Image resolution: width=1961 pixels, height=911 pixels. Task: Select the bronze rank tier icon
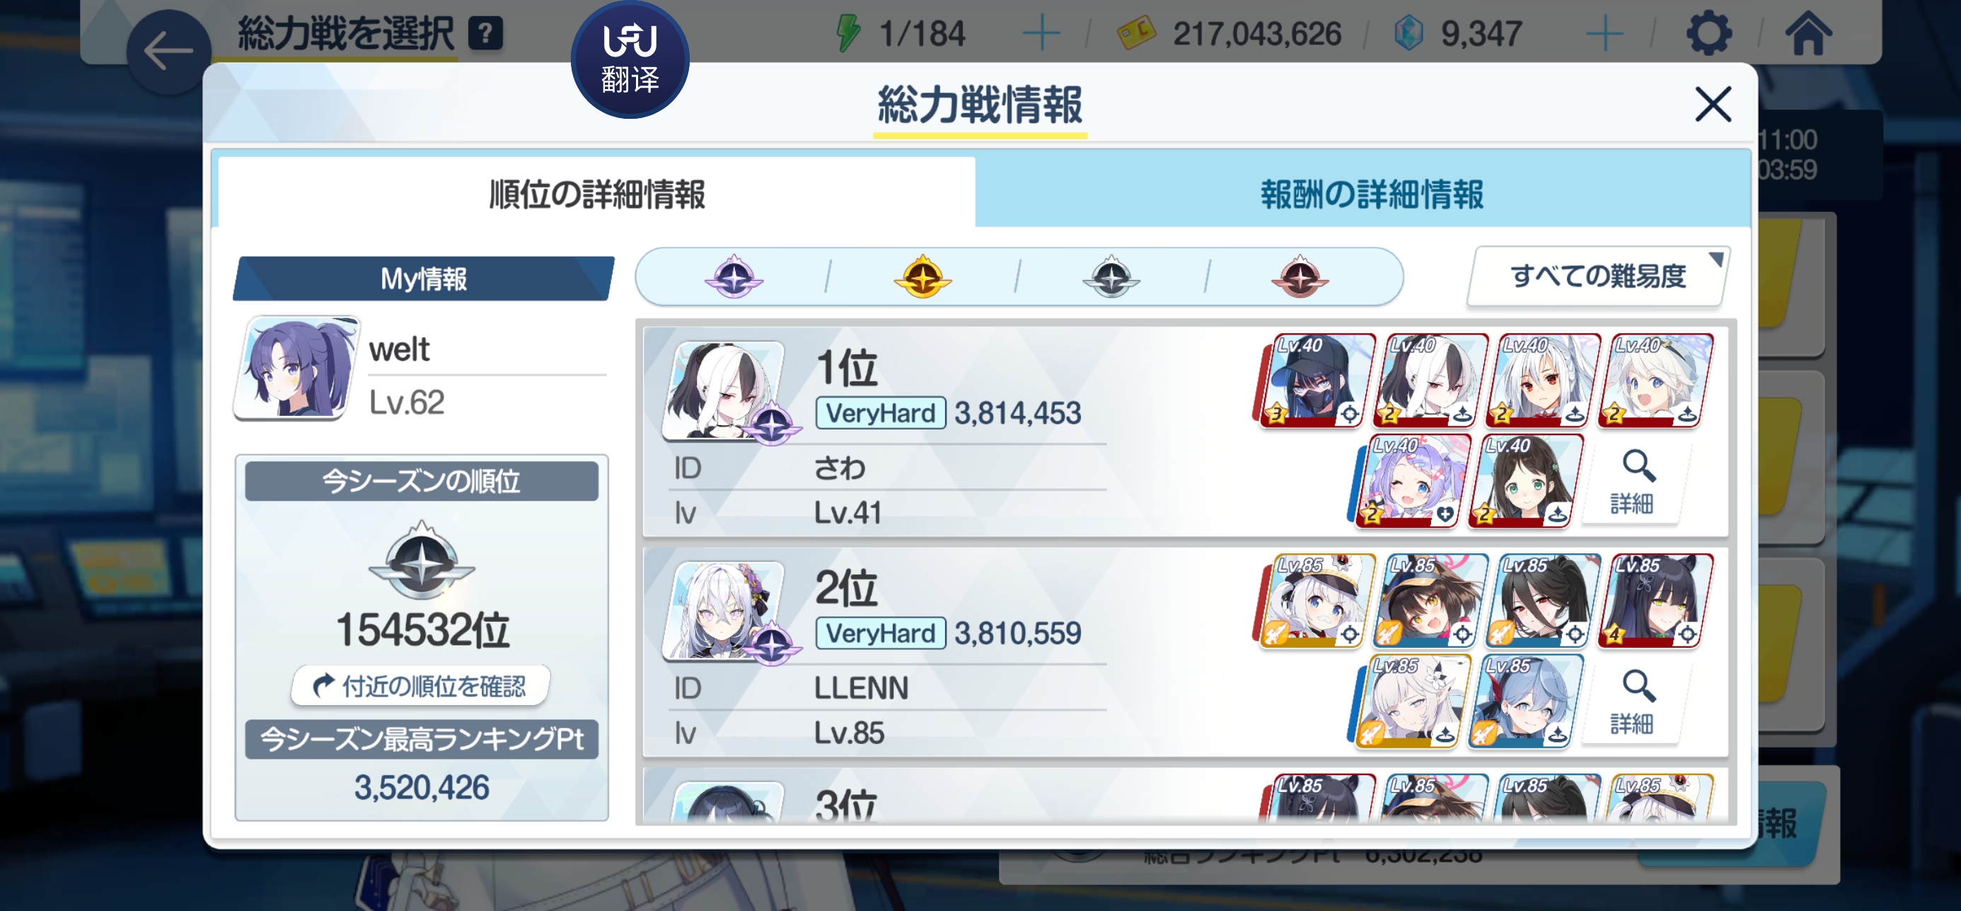pos(1300,277)
